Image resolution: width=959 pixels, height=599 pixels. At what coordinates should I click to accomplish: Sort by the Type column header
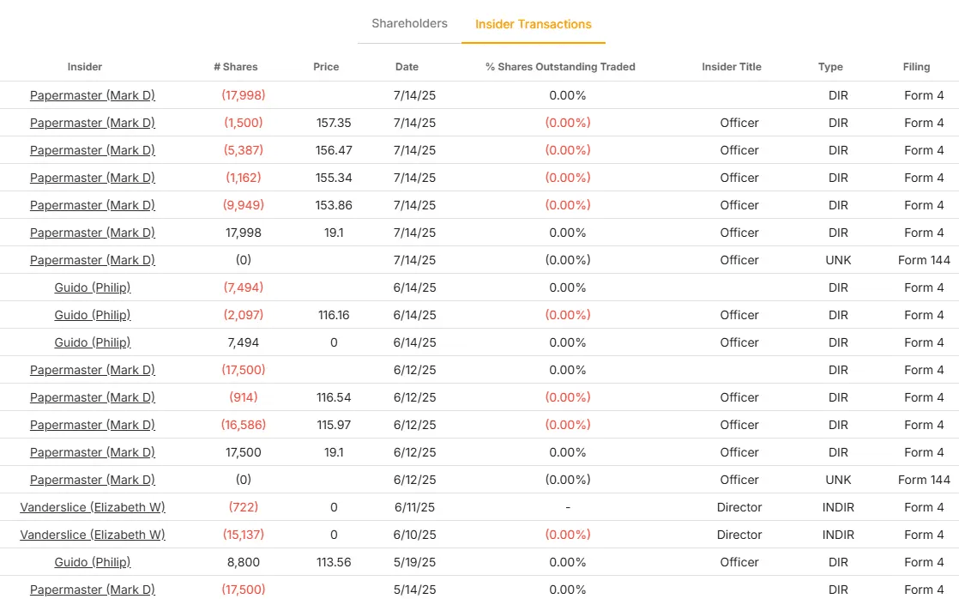[x=830, y=67]
